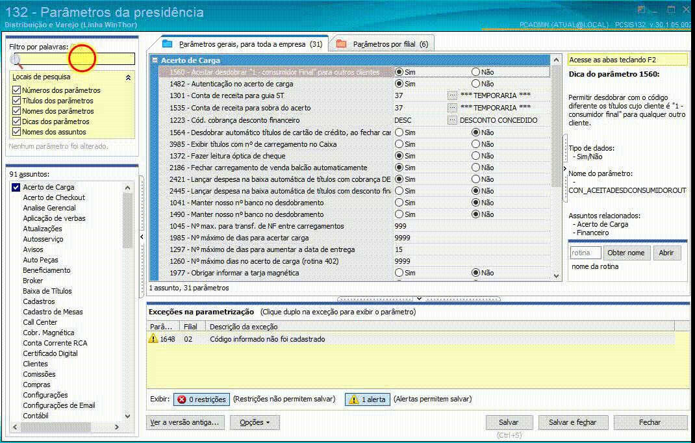Collapse the right tips panel arrow
This screenshot has height=443, width=695.
(x=564, y=168)
